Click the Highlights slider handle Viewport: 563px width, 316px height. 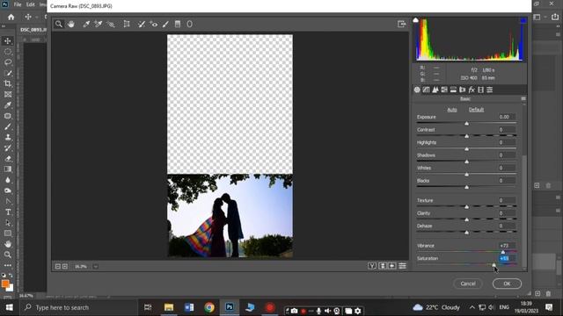467,148
